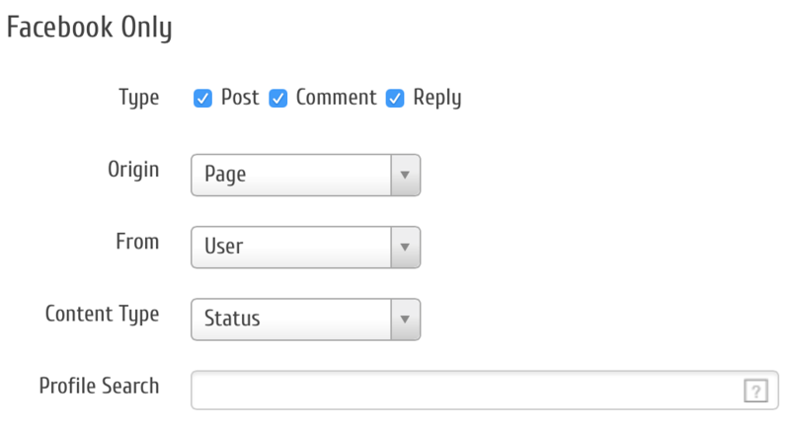Image resolution: width=790 pixels, height=427 pixels.
Task: Click the selected value User in From
Action: [224, 248]
